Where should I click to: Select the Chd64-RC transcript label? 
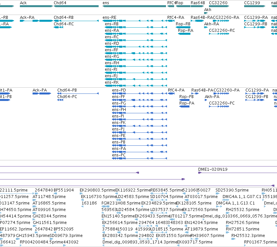64,24
